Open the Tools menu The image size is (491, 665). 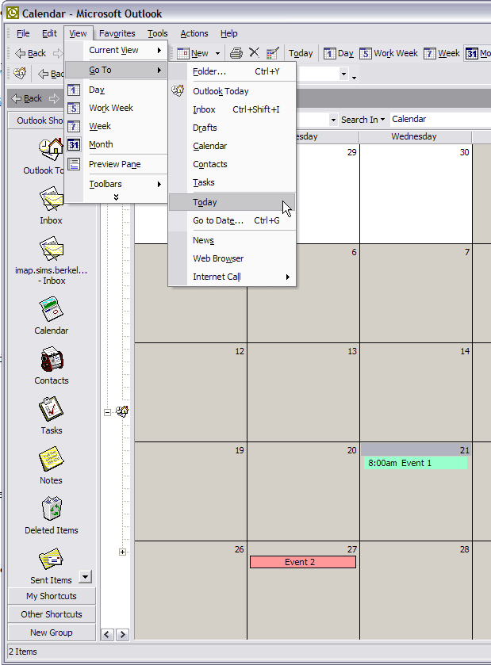point(157,33)
